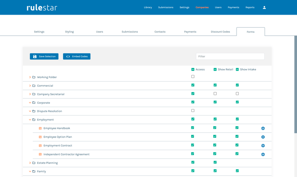This screenshot has width=297, height=177.
Task: Collapse the Family tree node
Action: (x=30, y=171)
